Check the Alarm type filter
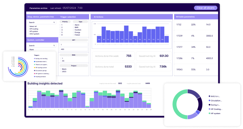This screenshot has height=129, width=243. (x=74, y=25)
